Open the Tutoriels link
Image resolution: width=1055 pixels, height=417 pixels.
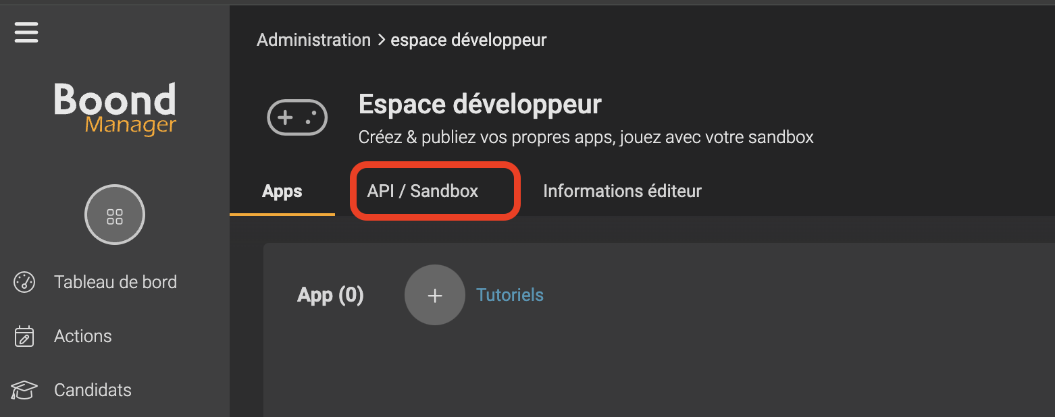tap(510, 295)
